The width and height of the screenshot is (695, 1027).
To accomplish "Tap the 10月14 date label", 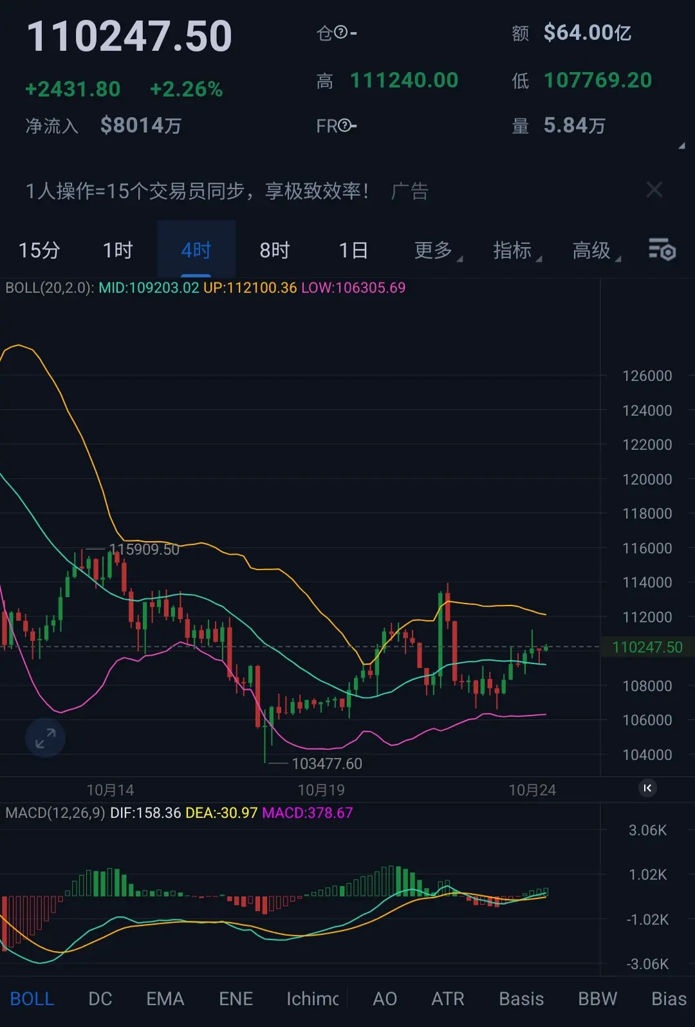I will tap(110, 790).
